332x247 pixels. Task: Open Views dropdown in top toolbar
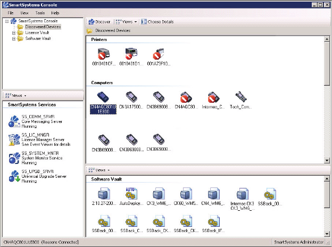point(126,22)
